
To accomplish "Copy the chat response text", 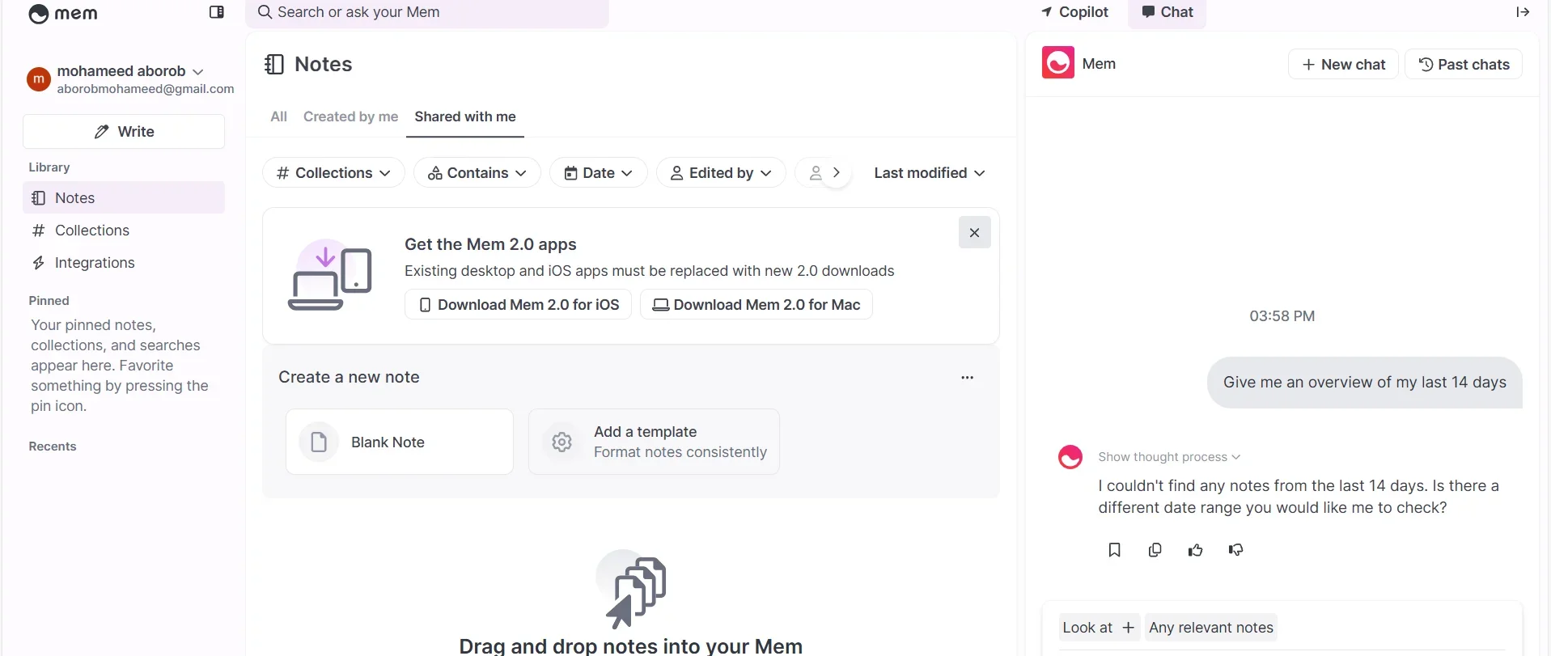I will click(x=1155, y=550).
